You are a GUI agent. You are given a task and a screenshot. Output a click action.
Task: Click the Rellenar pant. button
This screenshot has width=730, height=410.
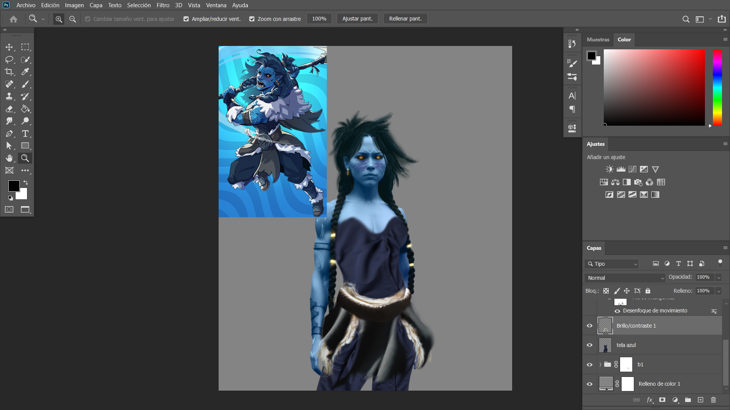click(405, 19)
